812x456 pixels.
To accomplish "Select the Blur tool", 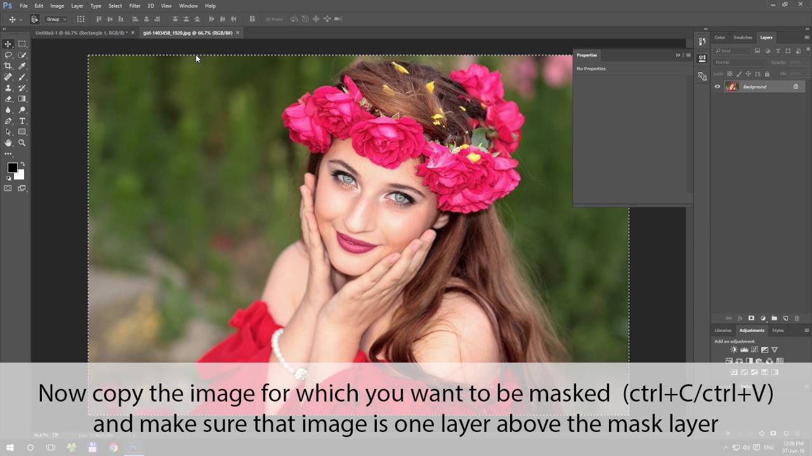I will [8, 110].
